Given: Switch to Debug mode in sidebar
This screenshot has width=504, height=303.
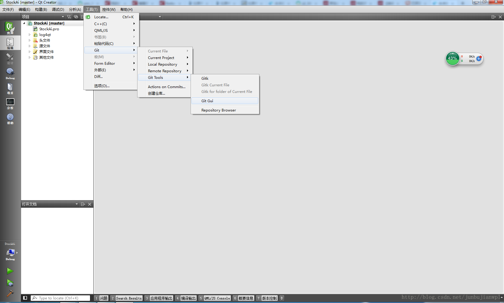Looking at the screenshot, I should tap(10, 73).
